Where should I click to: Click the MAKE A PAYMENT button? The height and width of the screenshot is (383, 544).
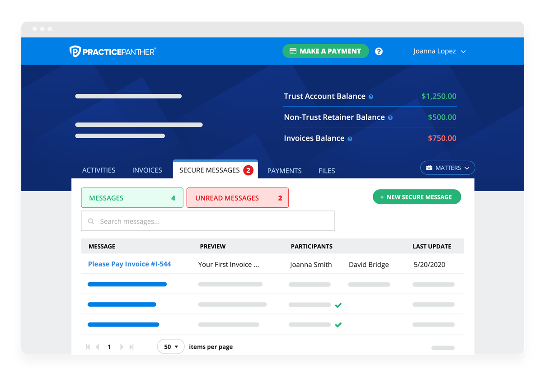coord(325,51)
